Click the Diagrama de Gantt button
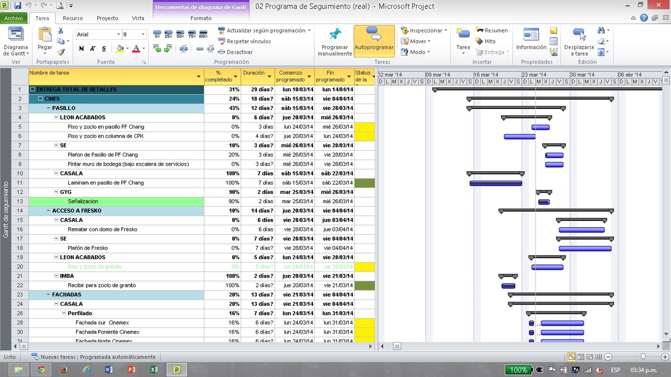671x377 pixels. pos(16,42)
